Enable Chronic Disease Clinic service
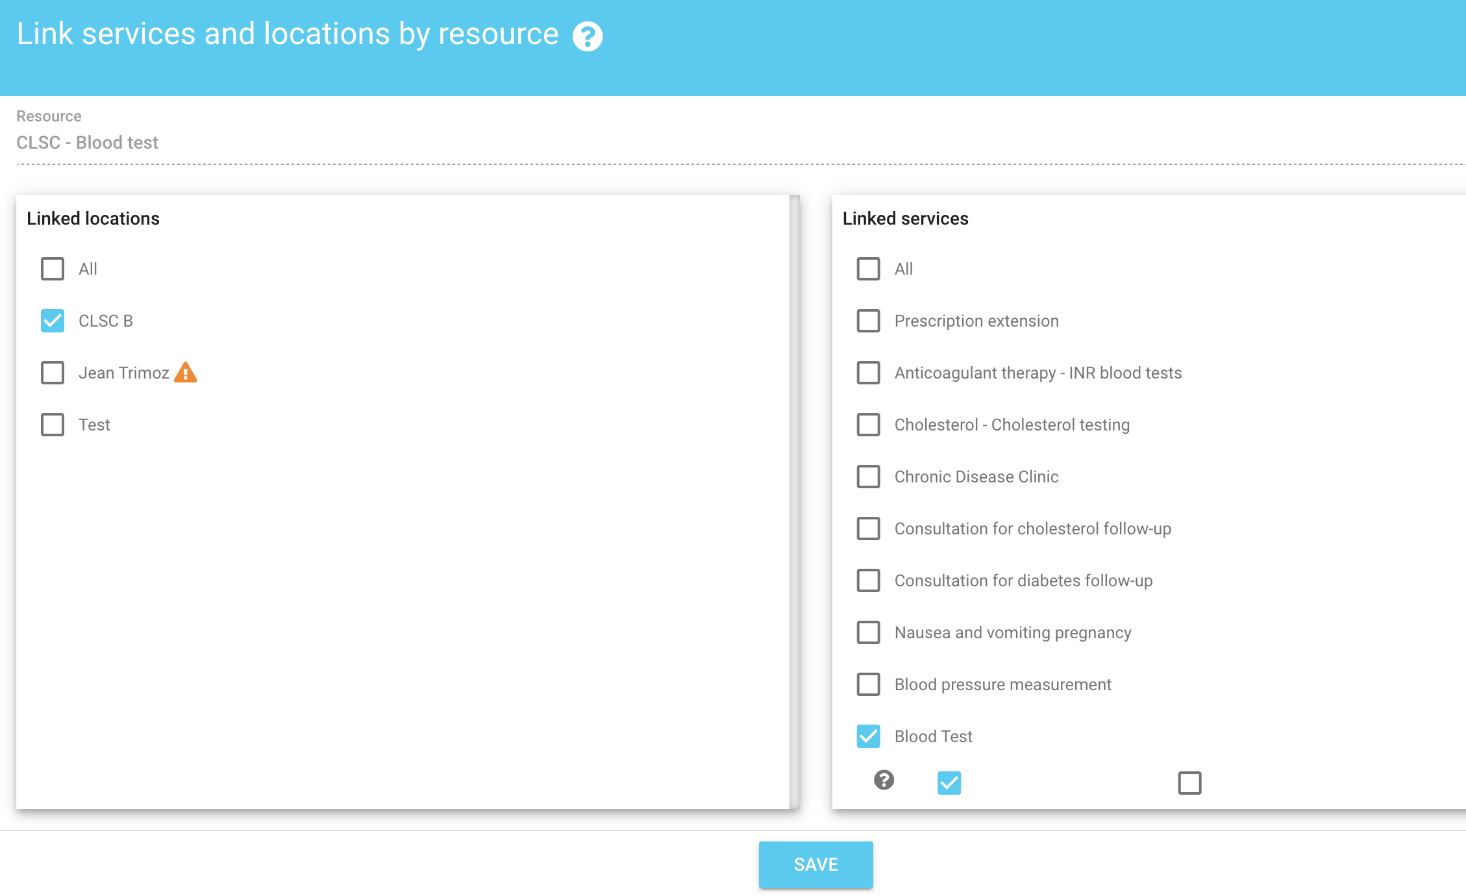The width and height of the screenshot is (1466, 896). tap(868, 477)
